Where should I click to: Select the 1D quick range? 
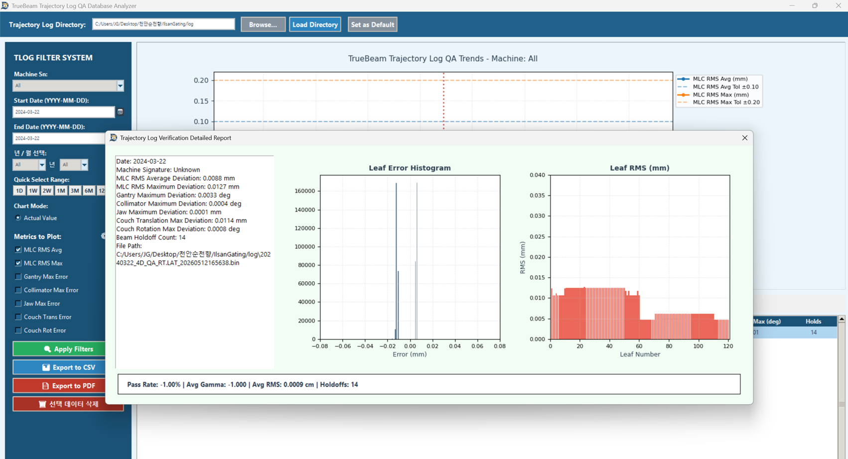pos(19,191)
